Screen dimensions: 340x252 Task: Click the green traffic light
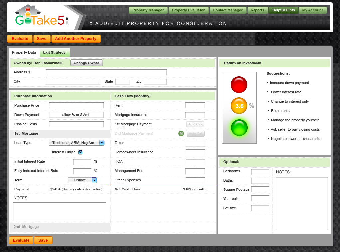tap(239, 128)
